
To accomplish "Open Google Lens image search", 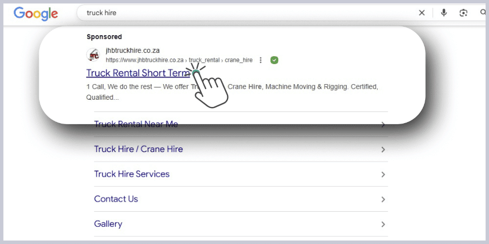I will click(463, 13).
